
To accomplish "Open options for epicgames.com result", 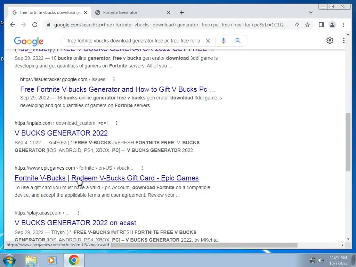I will pos(142,168).
